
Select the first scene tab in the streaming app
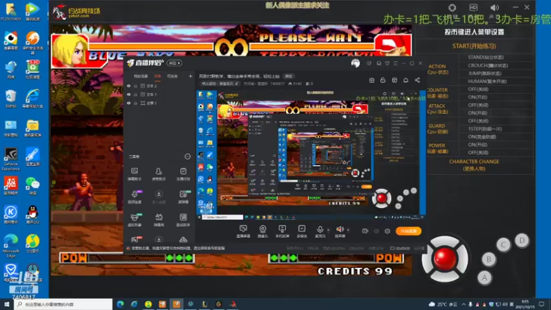pos(141,76)
